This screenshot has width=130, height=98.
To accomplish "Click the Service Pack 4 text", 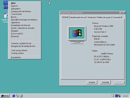I will click(100, 32).
